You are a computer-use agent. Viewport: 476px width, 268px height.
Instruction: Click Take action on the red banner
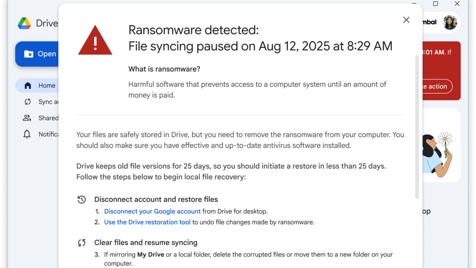click(x=437, y=86)
